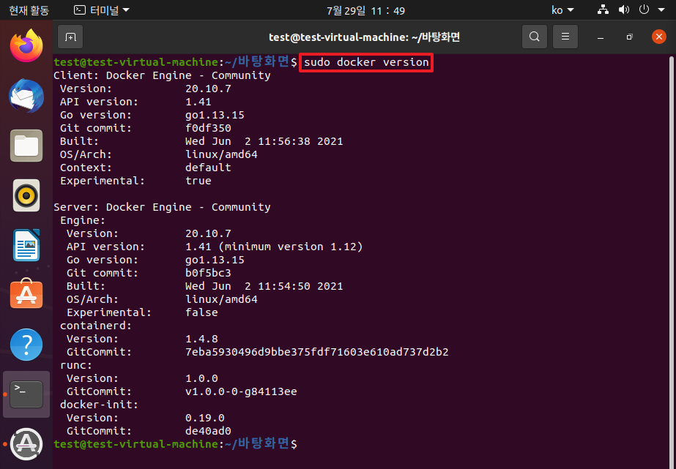Viewport: 676px width, 469px height.
Task: Click the Git commit value b0f5bc3
Action: point(208,273)
